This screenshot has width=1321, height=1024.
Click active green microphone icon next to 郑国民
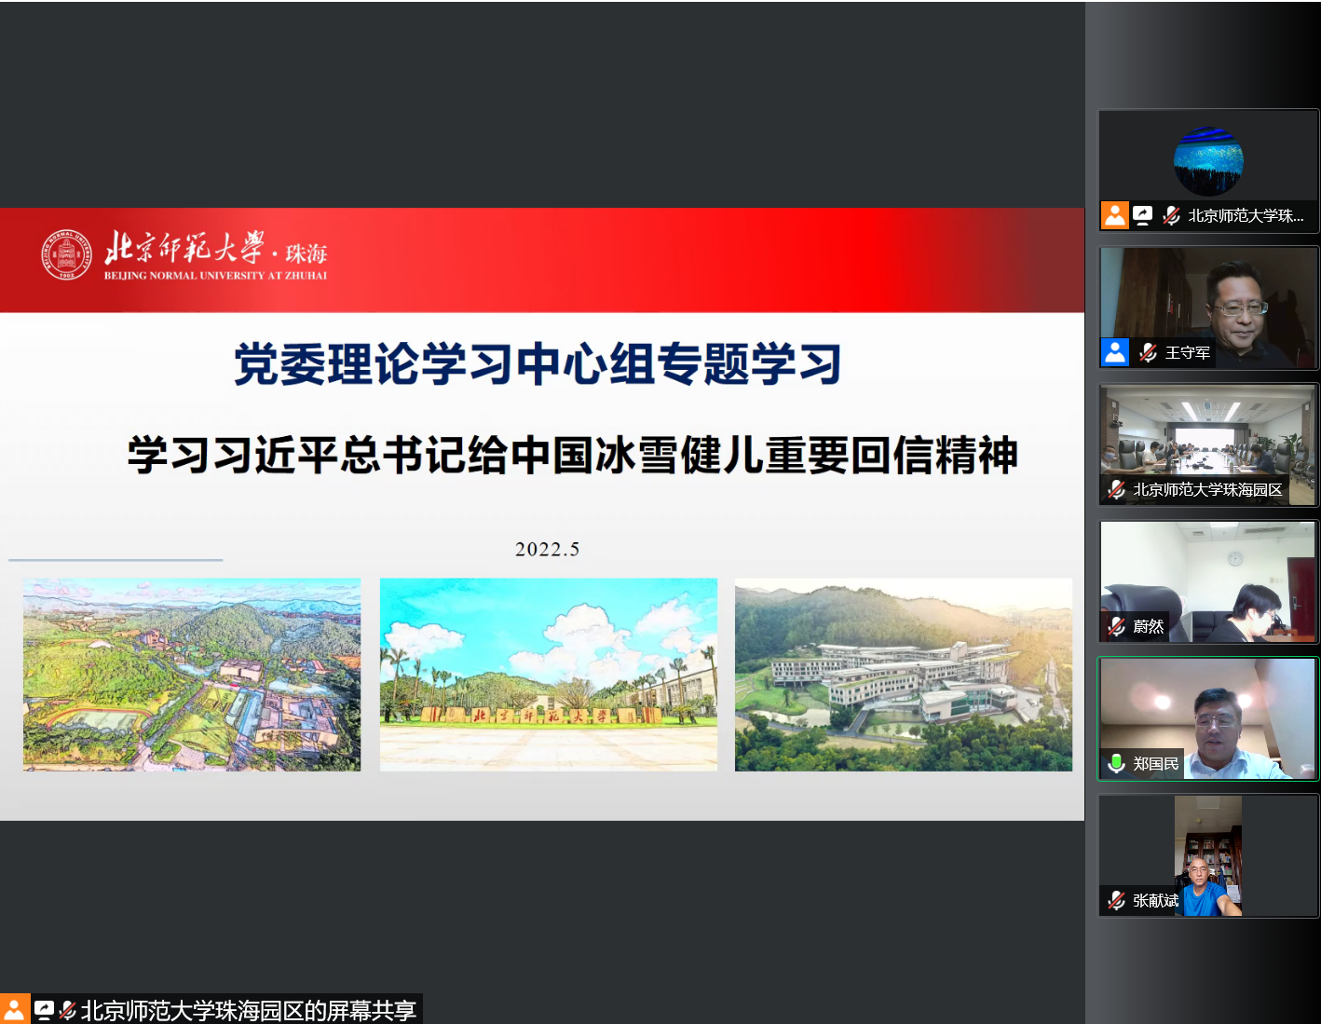click(x=1116, y=764)
